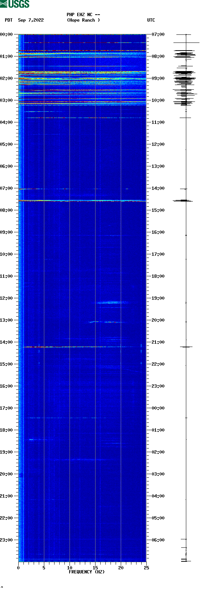Click the 20:00 PDT time label
The image size is (202, 591).
[6, 474]
